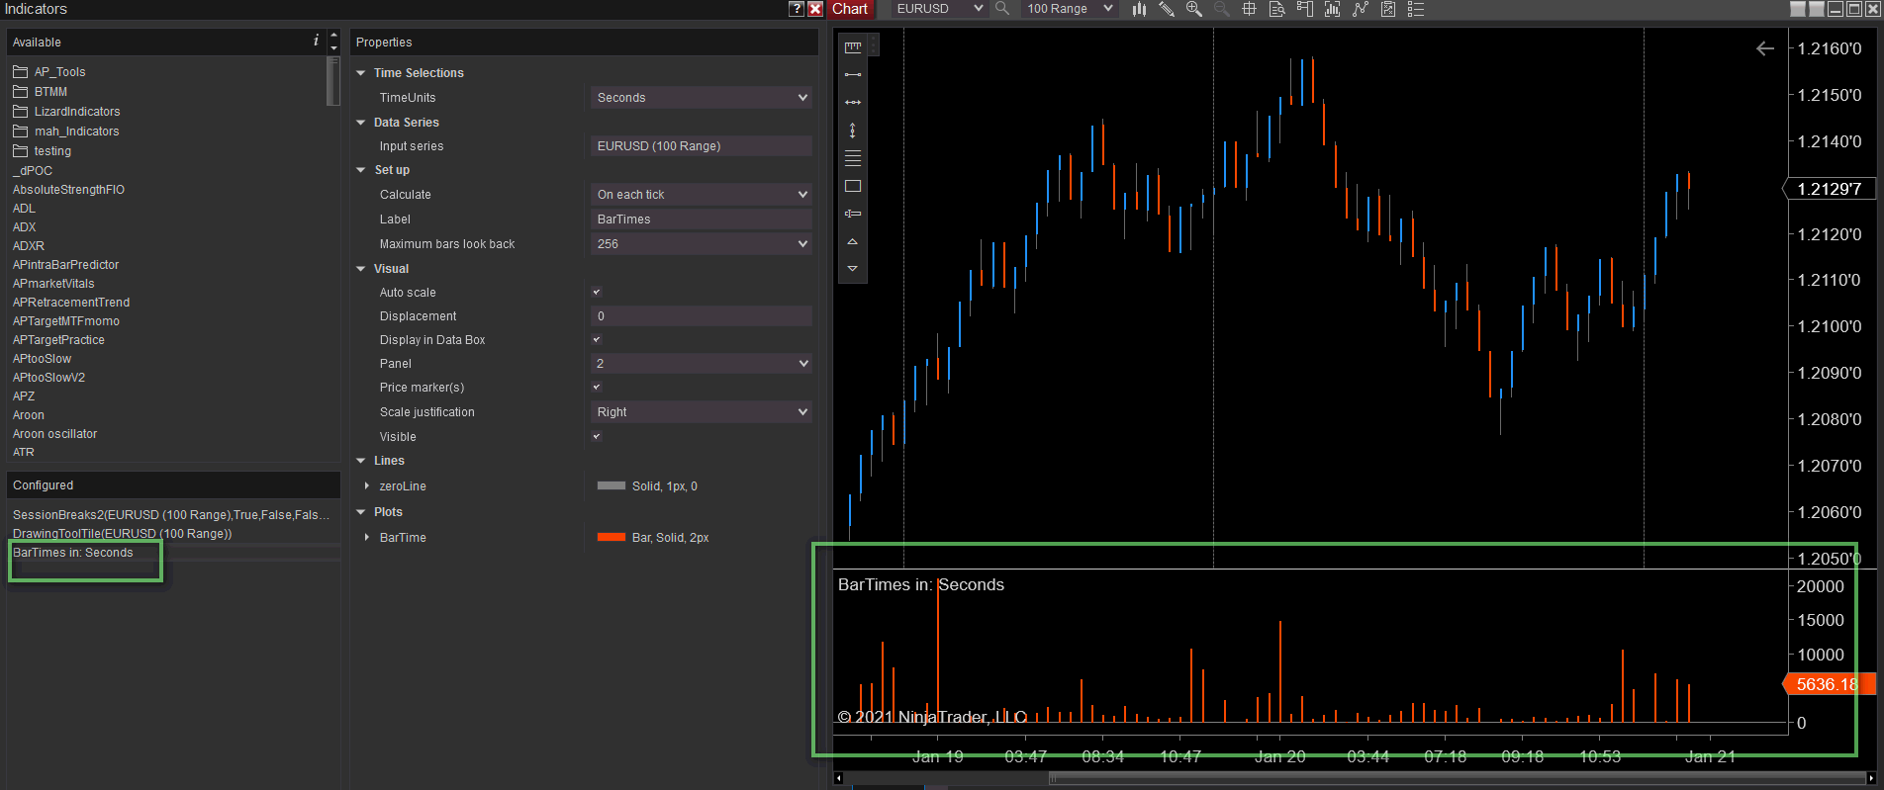This screenshot has height=790, width=1884.
Task: Open the Maximum bars look back dropdown
Action: [x=702, y=244]
